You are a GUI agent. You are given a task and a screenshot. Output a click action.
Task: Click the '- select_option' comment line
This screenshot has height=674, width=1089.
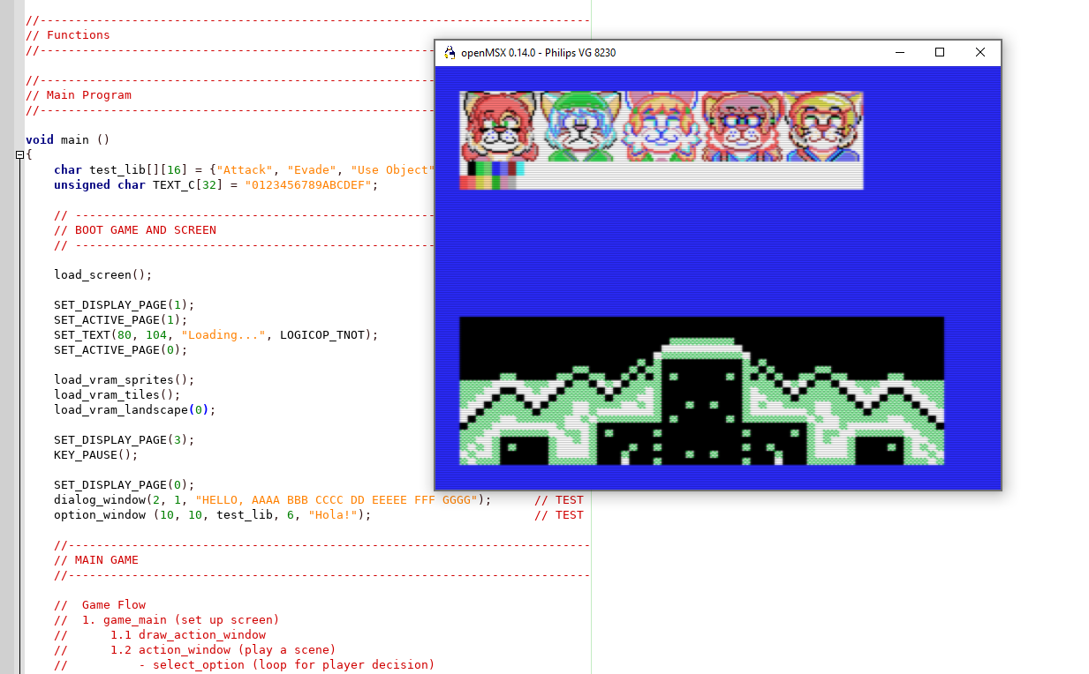(x=287, y=664)
